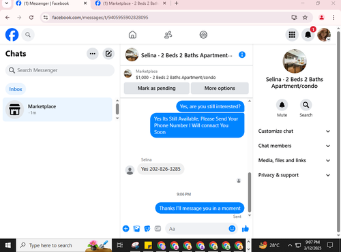The image size is (341, 252).
Task: Open Task View on taskbar
Action: 120,245
